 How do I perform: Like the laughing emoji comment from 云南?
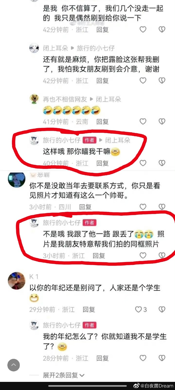[x=143, y=122]
